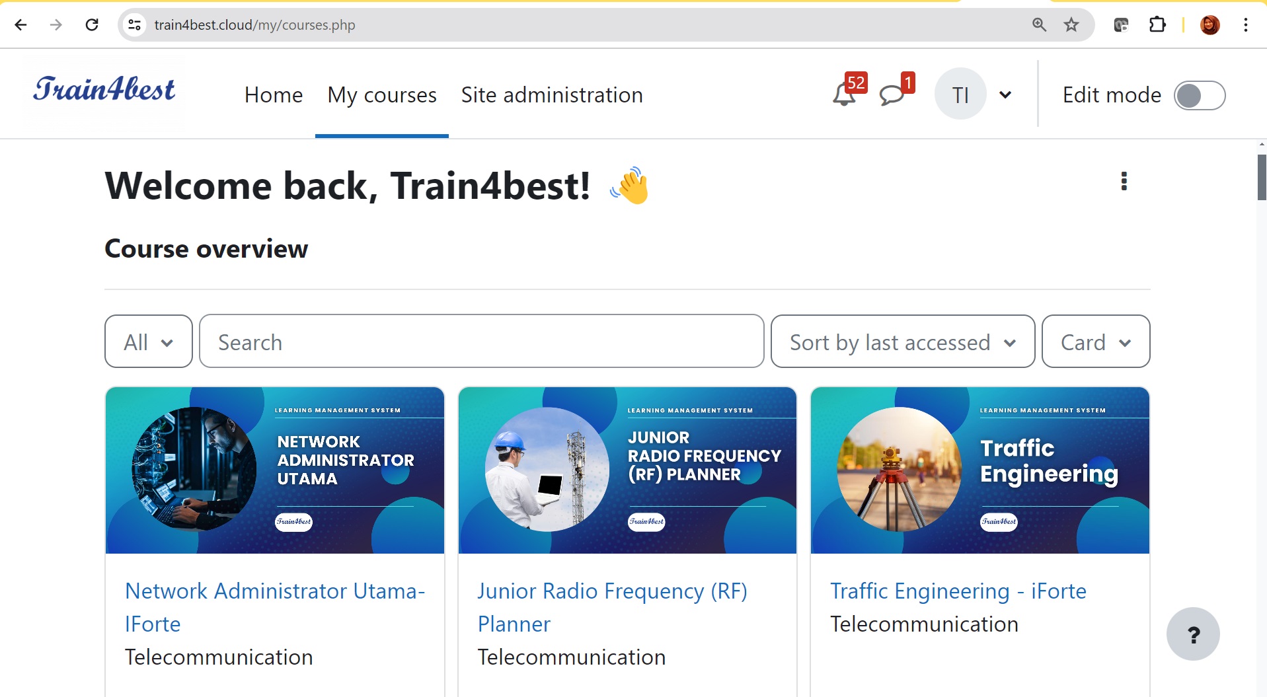Screen dimensions: 1267x697
Task: Toggle Edit mode switch on
Action: coord(1199,95)
